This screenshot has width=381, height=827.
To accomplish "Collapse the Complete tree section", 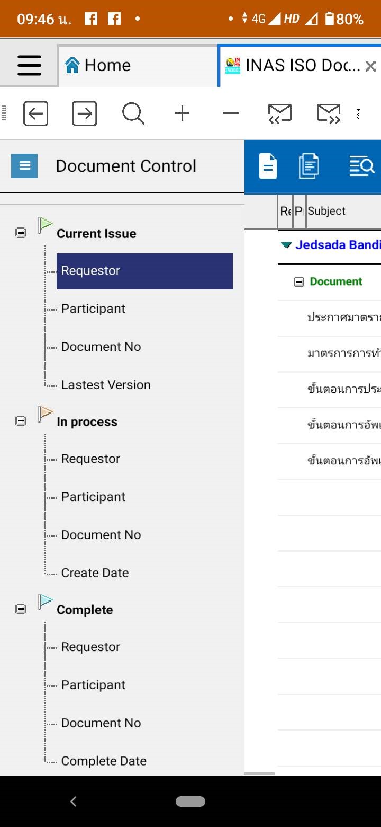I will pos(21,609).
